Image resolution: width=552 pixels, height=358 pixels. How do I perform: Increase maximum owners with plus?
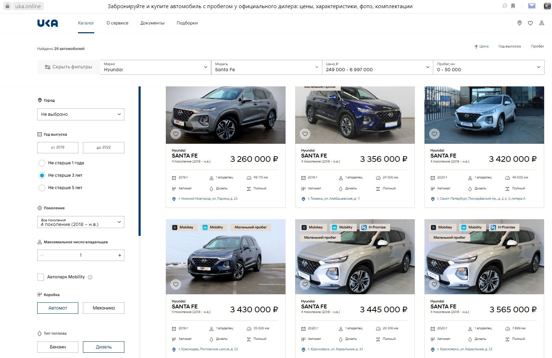[x=120, y=255]
